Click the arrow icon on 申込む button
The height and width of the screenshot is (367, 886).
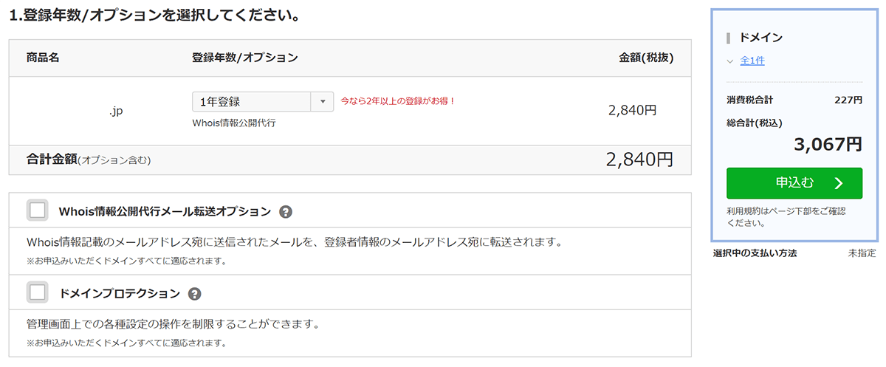click(x=838, y=183)
